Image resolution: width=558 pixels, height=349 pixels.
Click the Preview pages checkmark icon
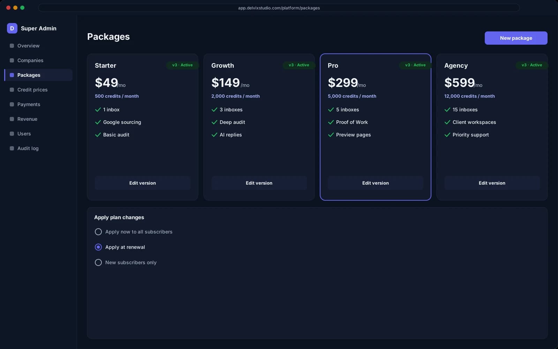pos(331,135)
